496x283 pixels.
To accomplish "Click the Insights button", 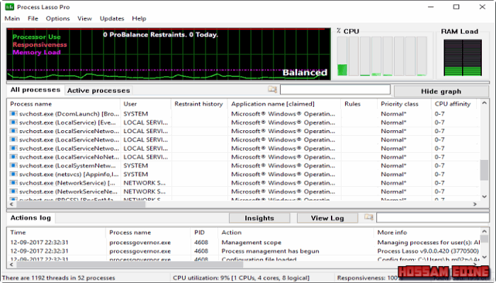I will pyautogui.click(x=259, y=218).
